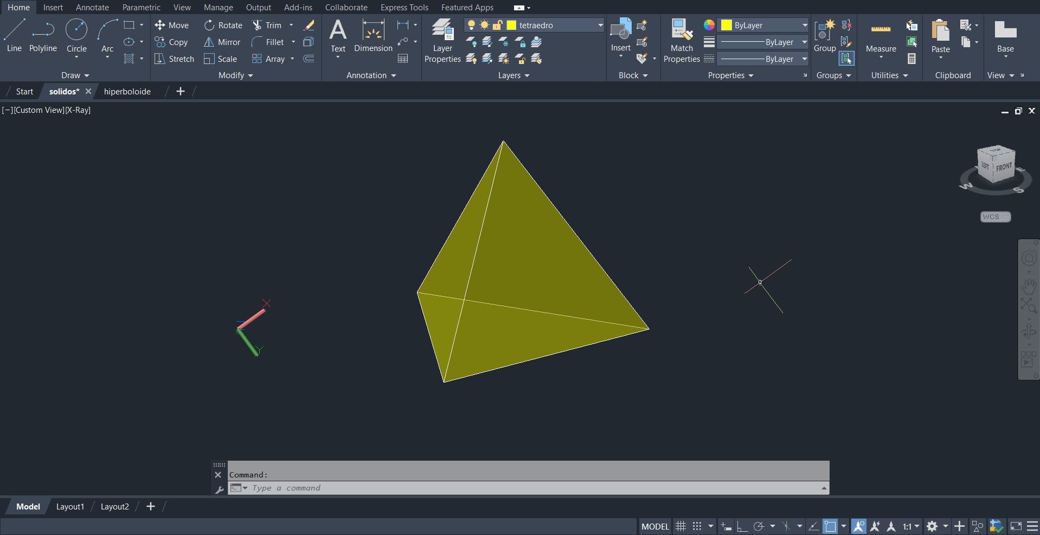
Task: Expand the Modify panel
Action: [235, 75]
